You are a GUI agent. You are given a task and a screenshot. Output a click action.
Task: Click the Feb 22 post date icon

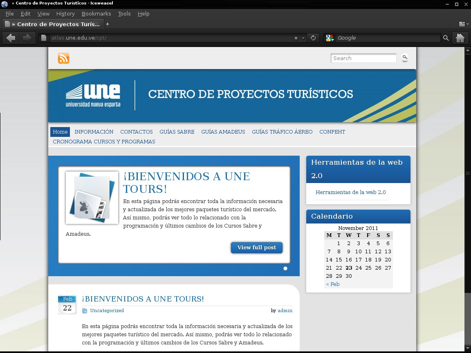[x=67, y=304]
